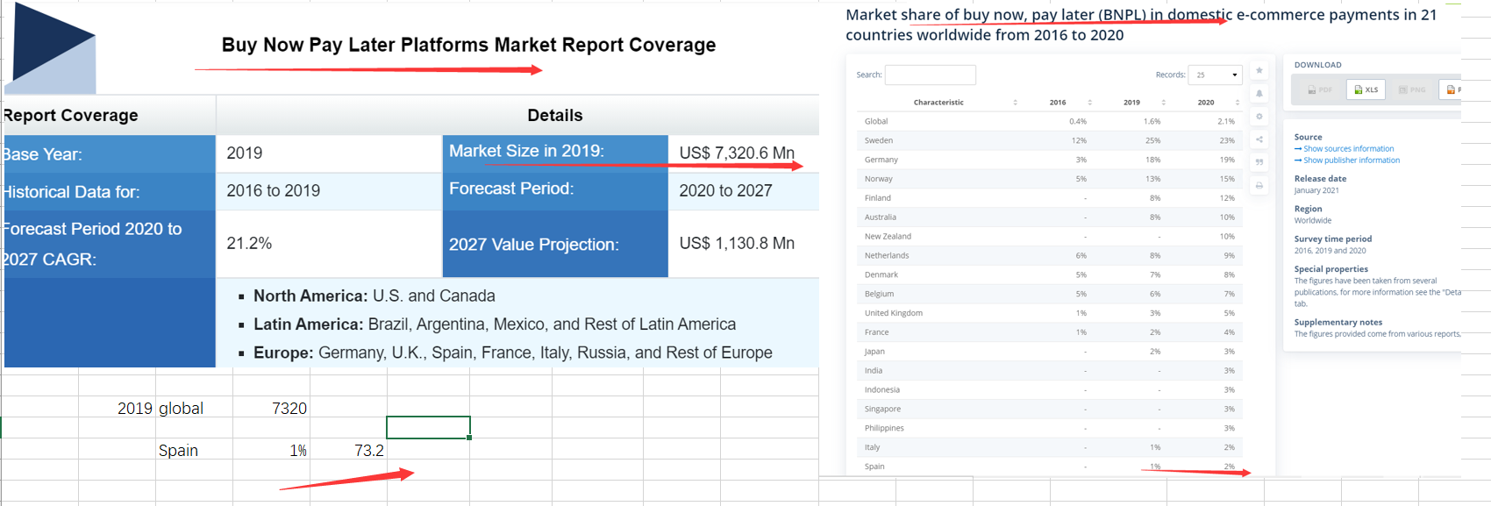
Task: Click the Latin America region bullet
Action: 495,324
